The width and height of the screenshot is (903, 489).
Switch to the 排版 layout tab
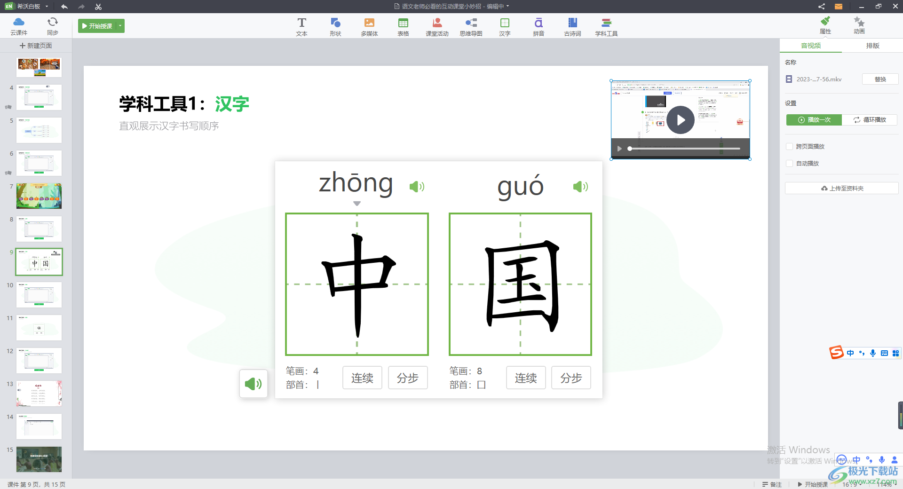click(x=872, y=46)
